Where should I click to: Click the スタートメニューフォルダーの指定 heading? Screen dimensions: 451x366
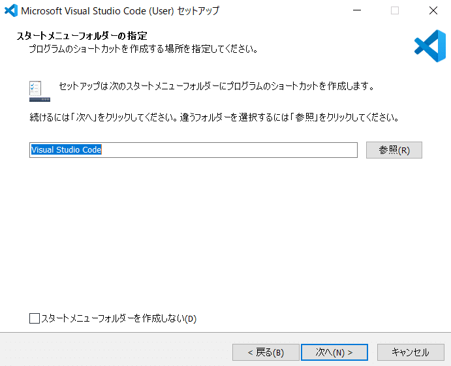tap(82, 36)
